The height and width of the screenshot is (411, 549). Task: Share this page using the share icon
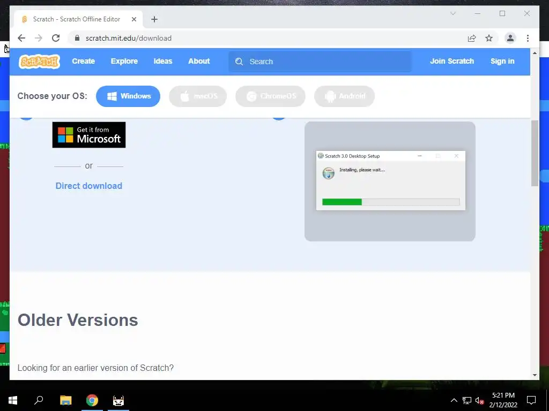472,38
